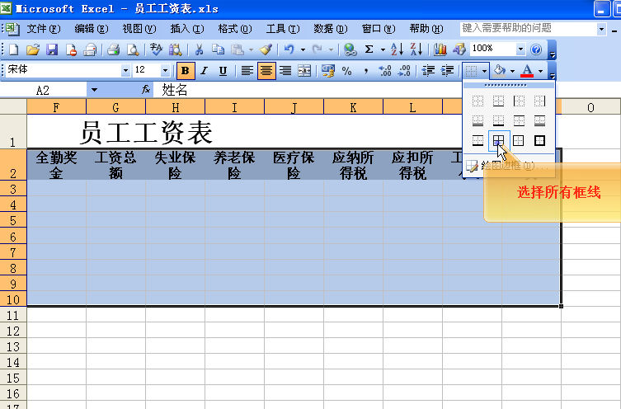
Task: Toggle center alignment
Action: pos(266,71)
